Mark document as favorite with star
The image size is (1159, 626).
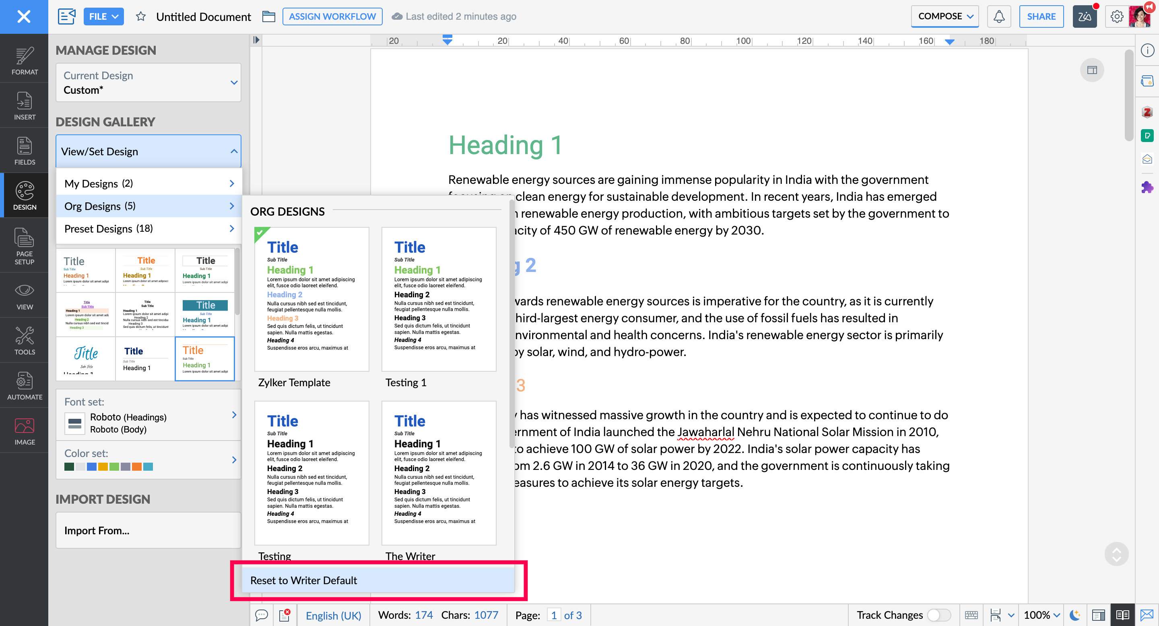tap(141, 16)
